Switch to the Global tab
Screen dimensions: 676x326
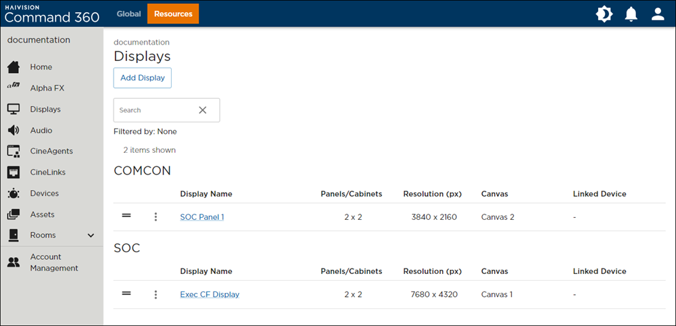(128, 14)
